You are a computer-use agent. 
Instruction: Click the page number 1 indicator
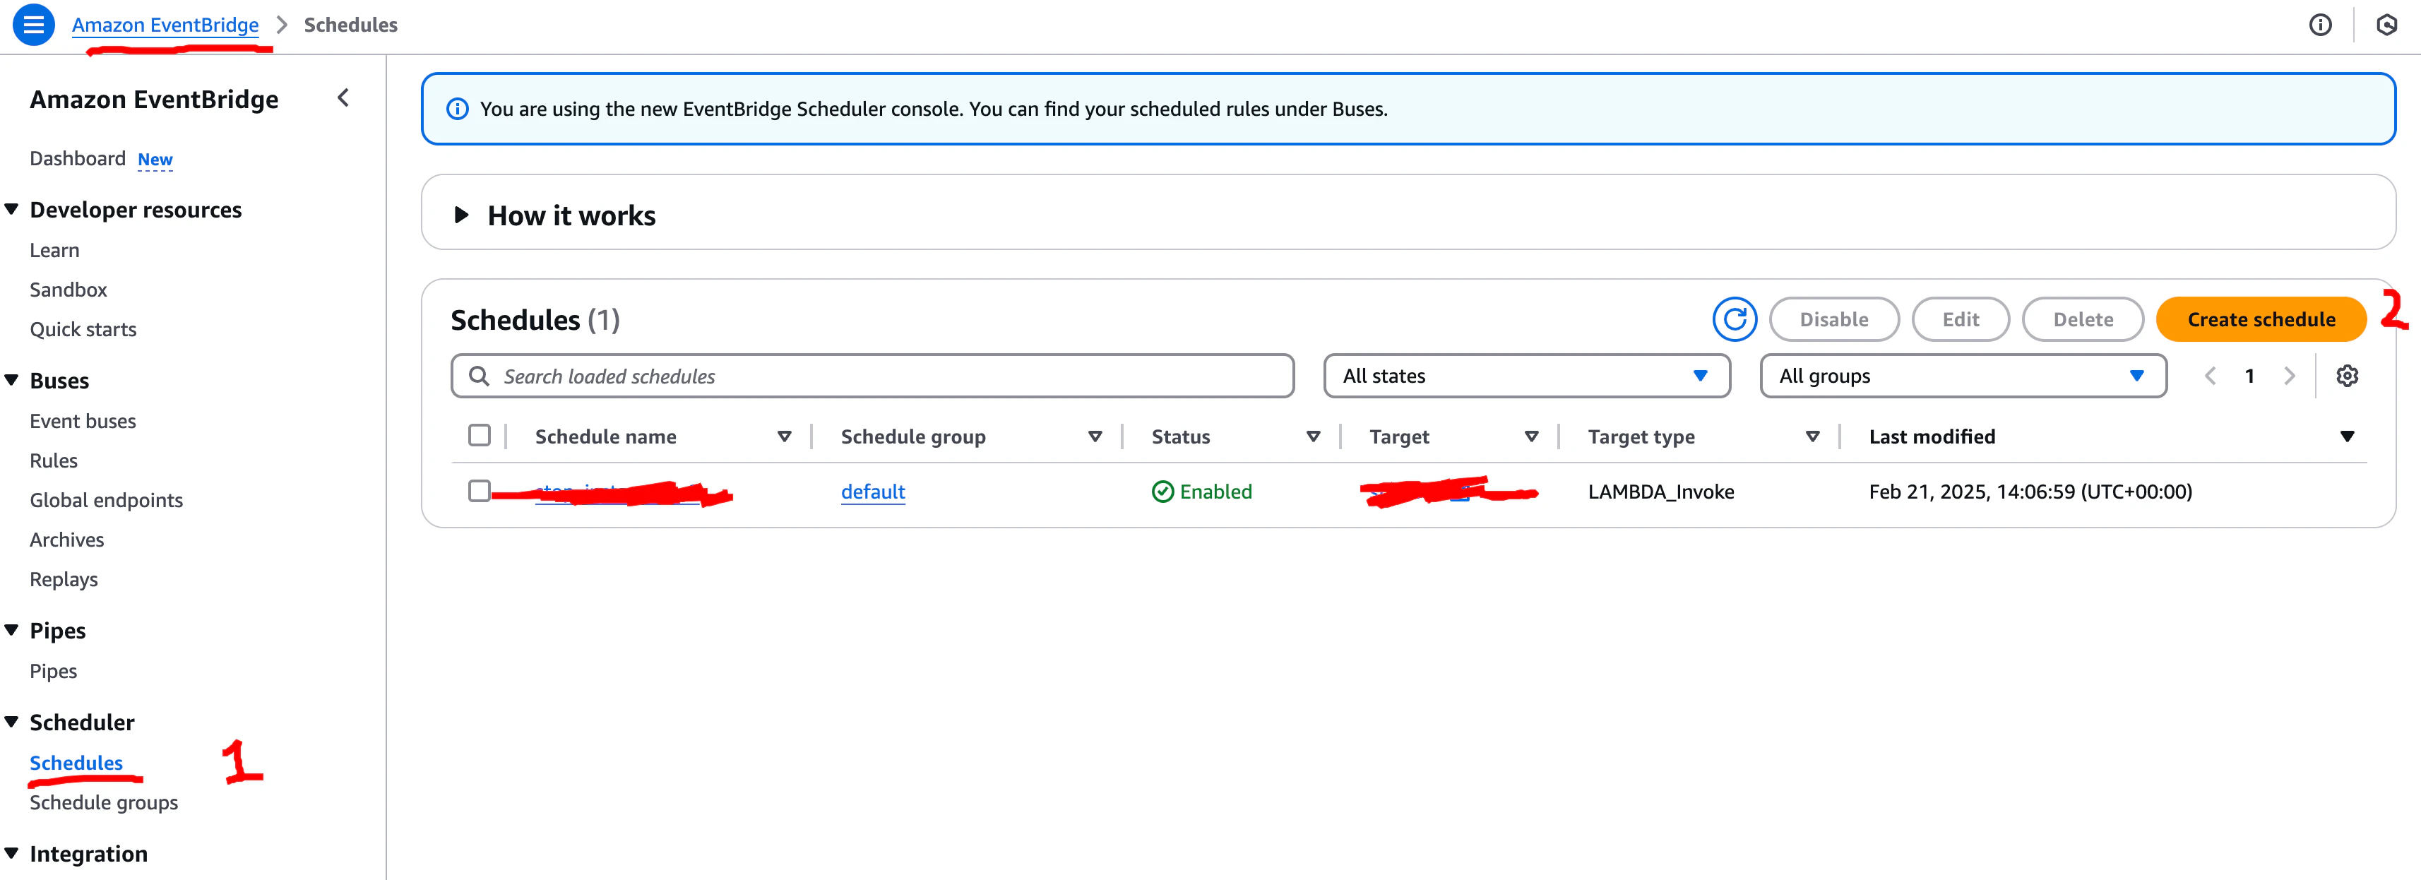tap(2250, 376)
